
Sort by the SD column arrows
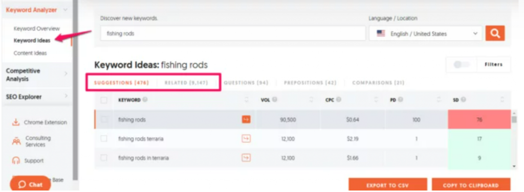coord(503,100)
